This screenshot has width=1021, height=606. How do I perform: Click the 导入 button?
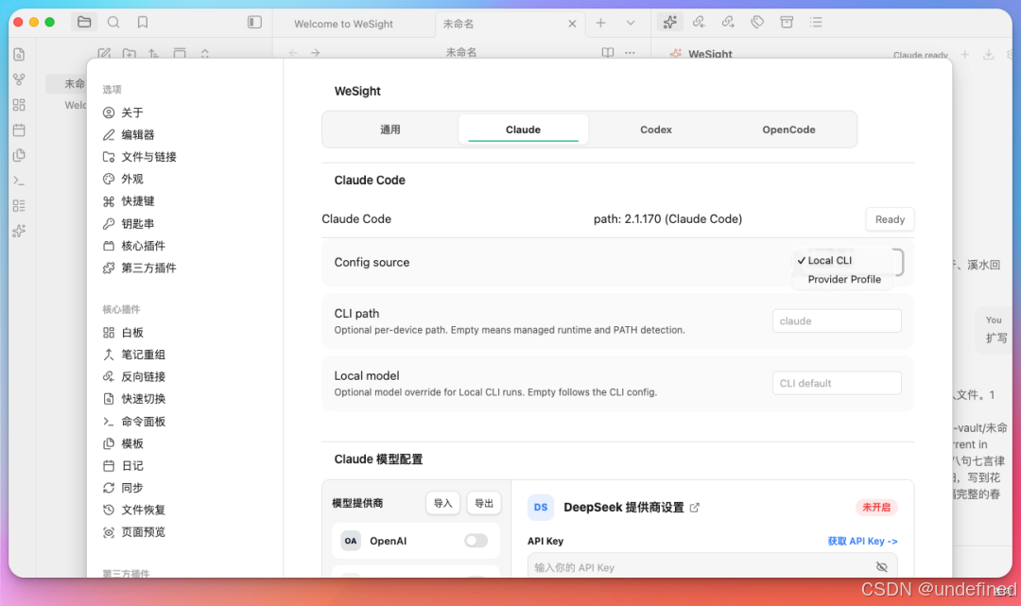tap(442, 503)
